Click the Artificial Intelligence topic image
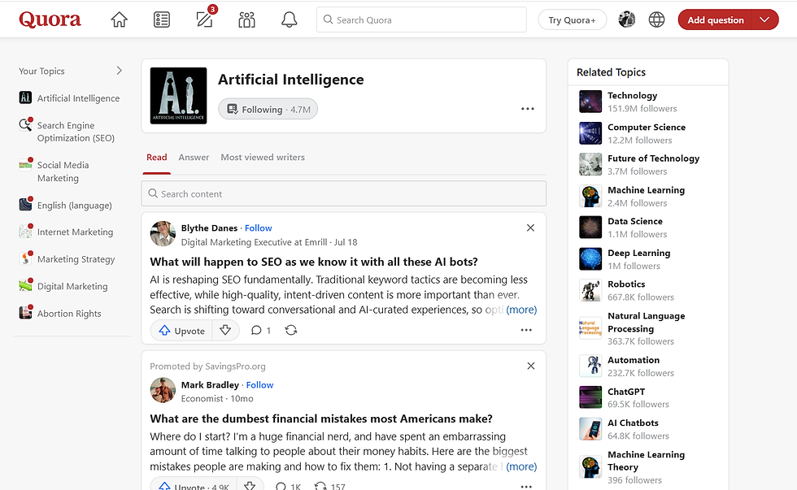The image size is (797, 490). point(178,95)
